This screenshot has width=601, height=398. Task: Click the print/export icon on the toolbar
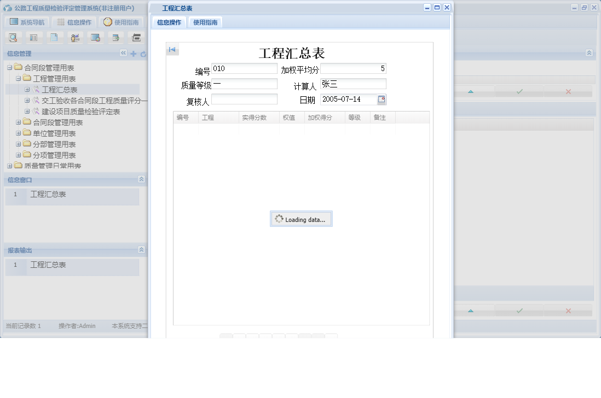[136, 37]
